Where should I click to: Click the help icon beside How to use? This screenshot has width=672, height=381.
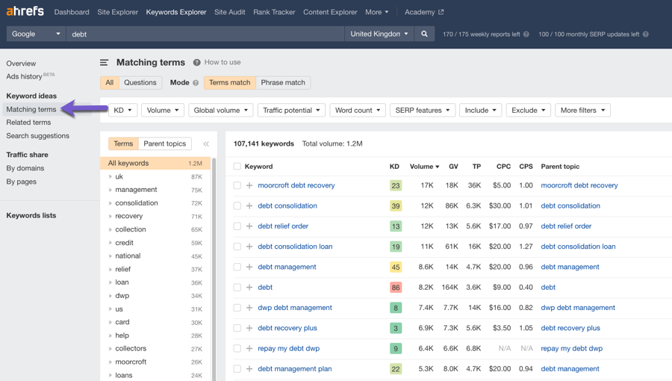(196, 63)
